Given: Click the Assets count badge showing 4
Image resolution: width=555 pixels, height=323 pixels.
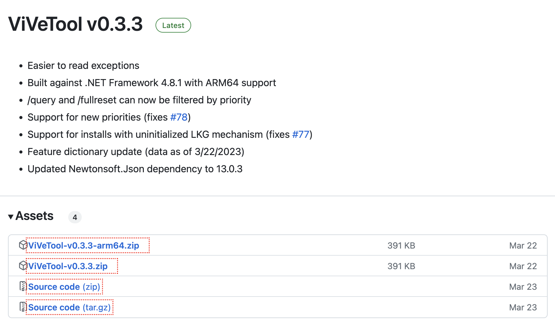Looking at the screenshot, I should (x=75, y=217).
